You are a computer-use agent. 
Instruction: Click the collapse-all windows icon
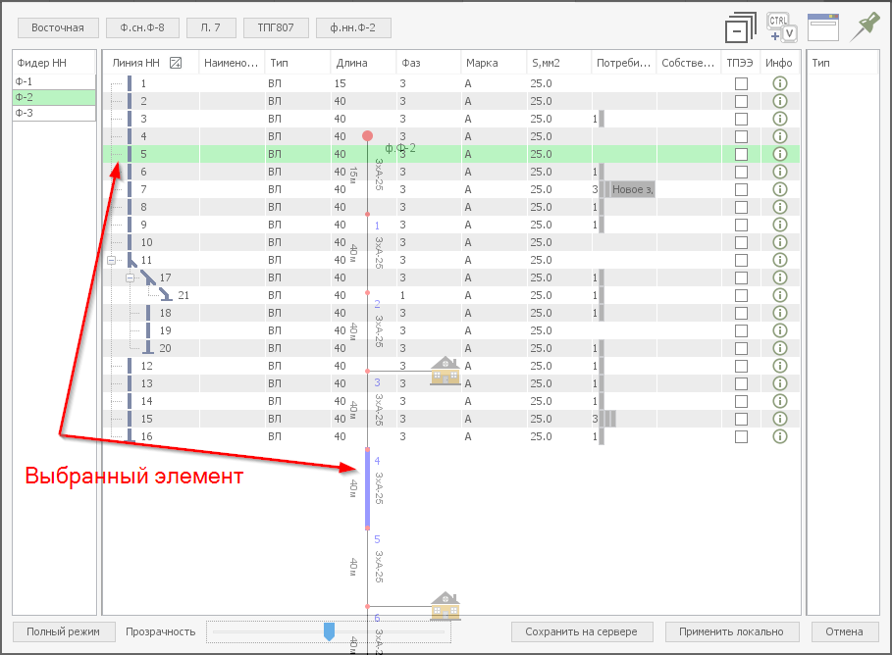pos(740,27)
